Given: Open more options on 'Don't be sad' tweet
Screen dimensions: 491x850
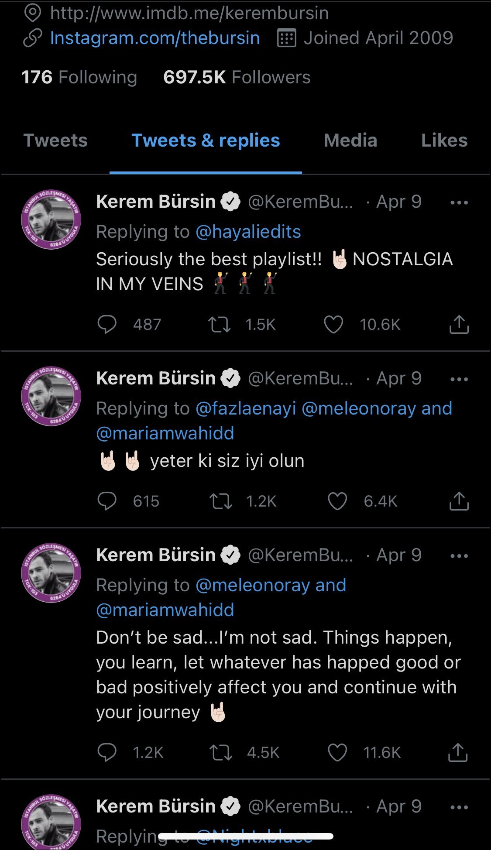Looking at the screenshot, I should [459, 556].
